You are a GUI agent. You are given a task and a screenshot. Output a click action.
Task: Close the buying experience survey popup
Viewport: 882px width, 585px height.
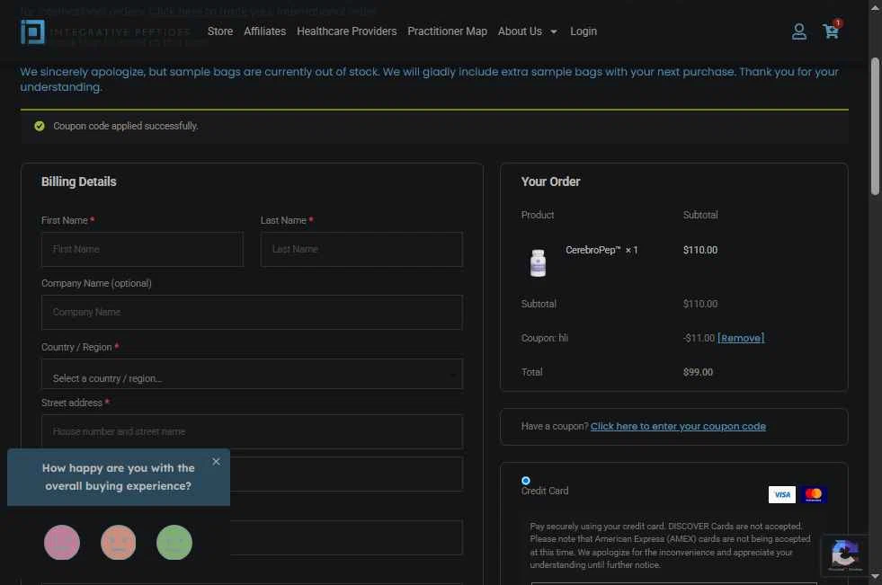[x=216, y=461]
